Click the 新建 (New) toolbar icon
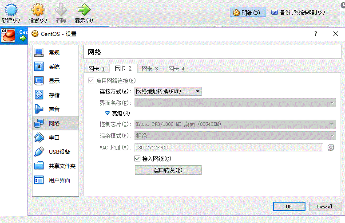The image size is (345, 223). pos(11,10)
